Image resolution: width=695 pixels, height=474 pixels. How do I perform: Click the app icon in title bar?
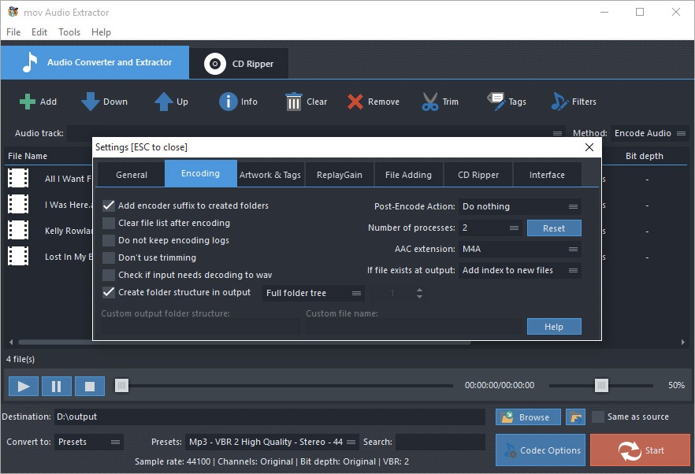13,12
